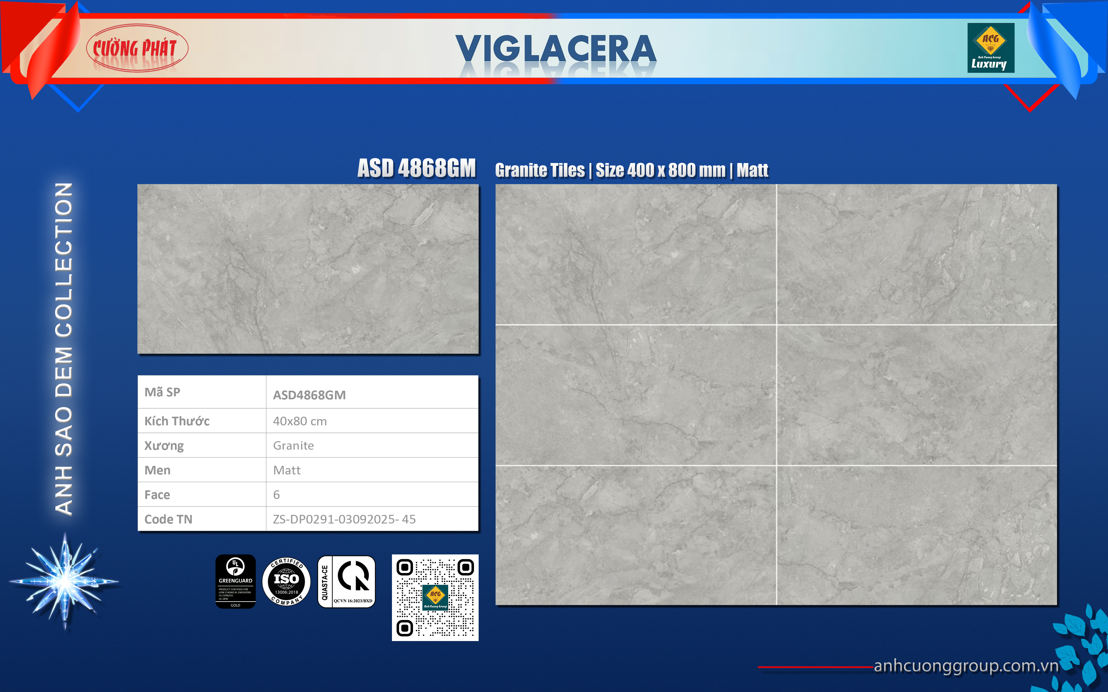Click the QUASTA-CE QCVN certification mark
Screen dimensions: 1108x692
(x=347, y=581)
